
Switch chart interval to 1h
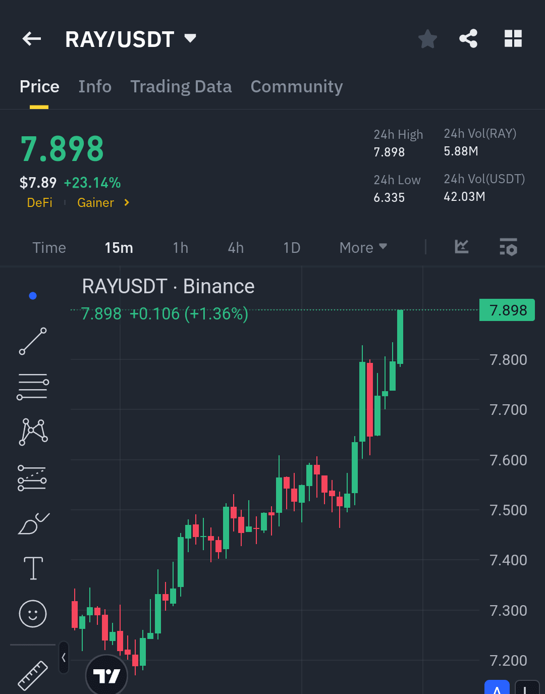pos(180,248)
